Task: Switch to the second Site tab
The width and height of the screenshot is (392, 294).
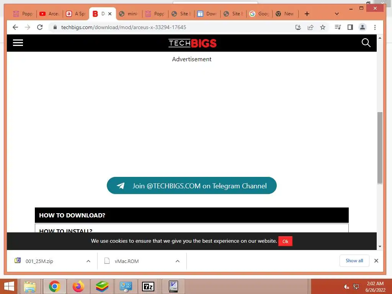Action: click(x=233, y=14)
